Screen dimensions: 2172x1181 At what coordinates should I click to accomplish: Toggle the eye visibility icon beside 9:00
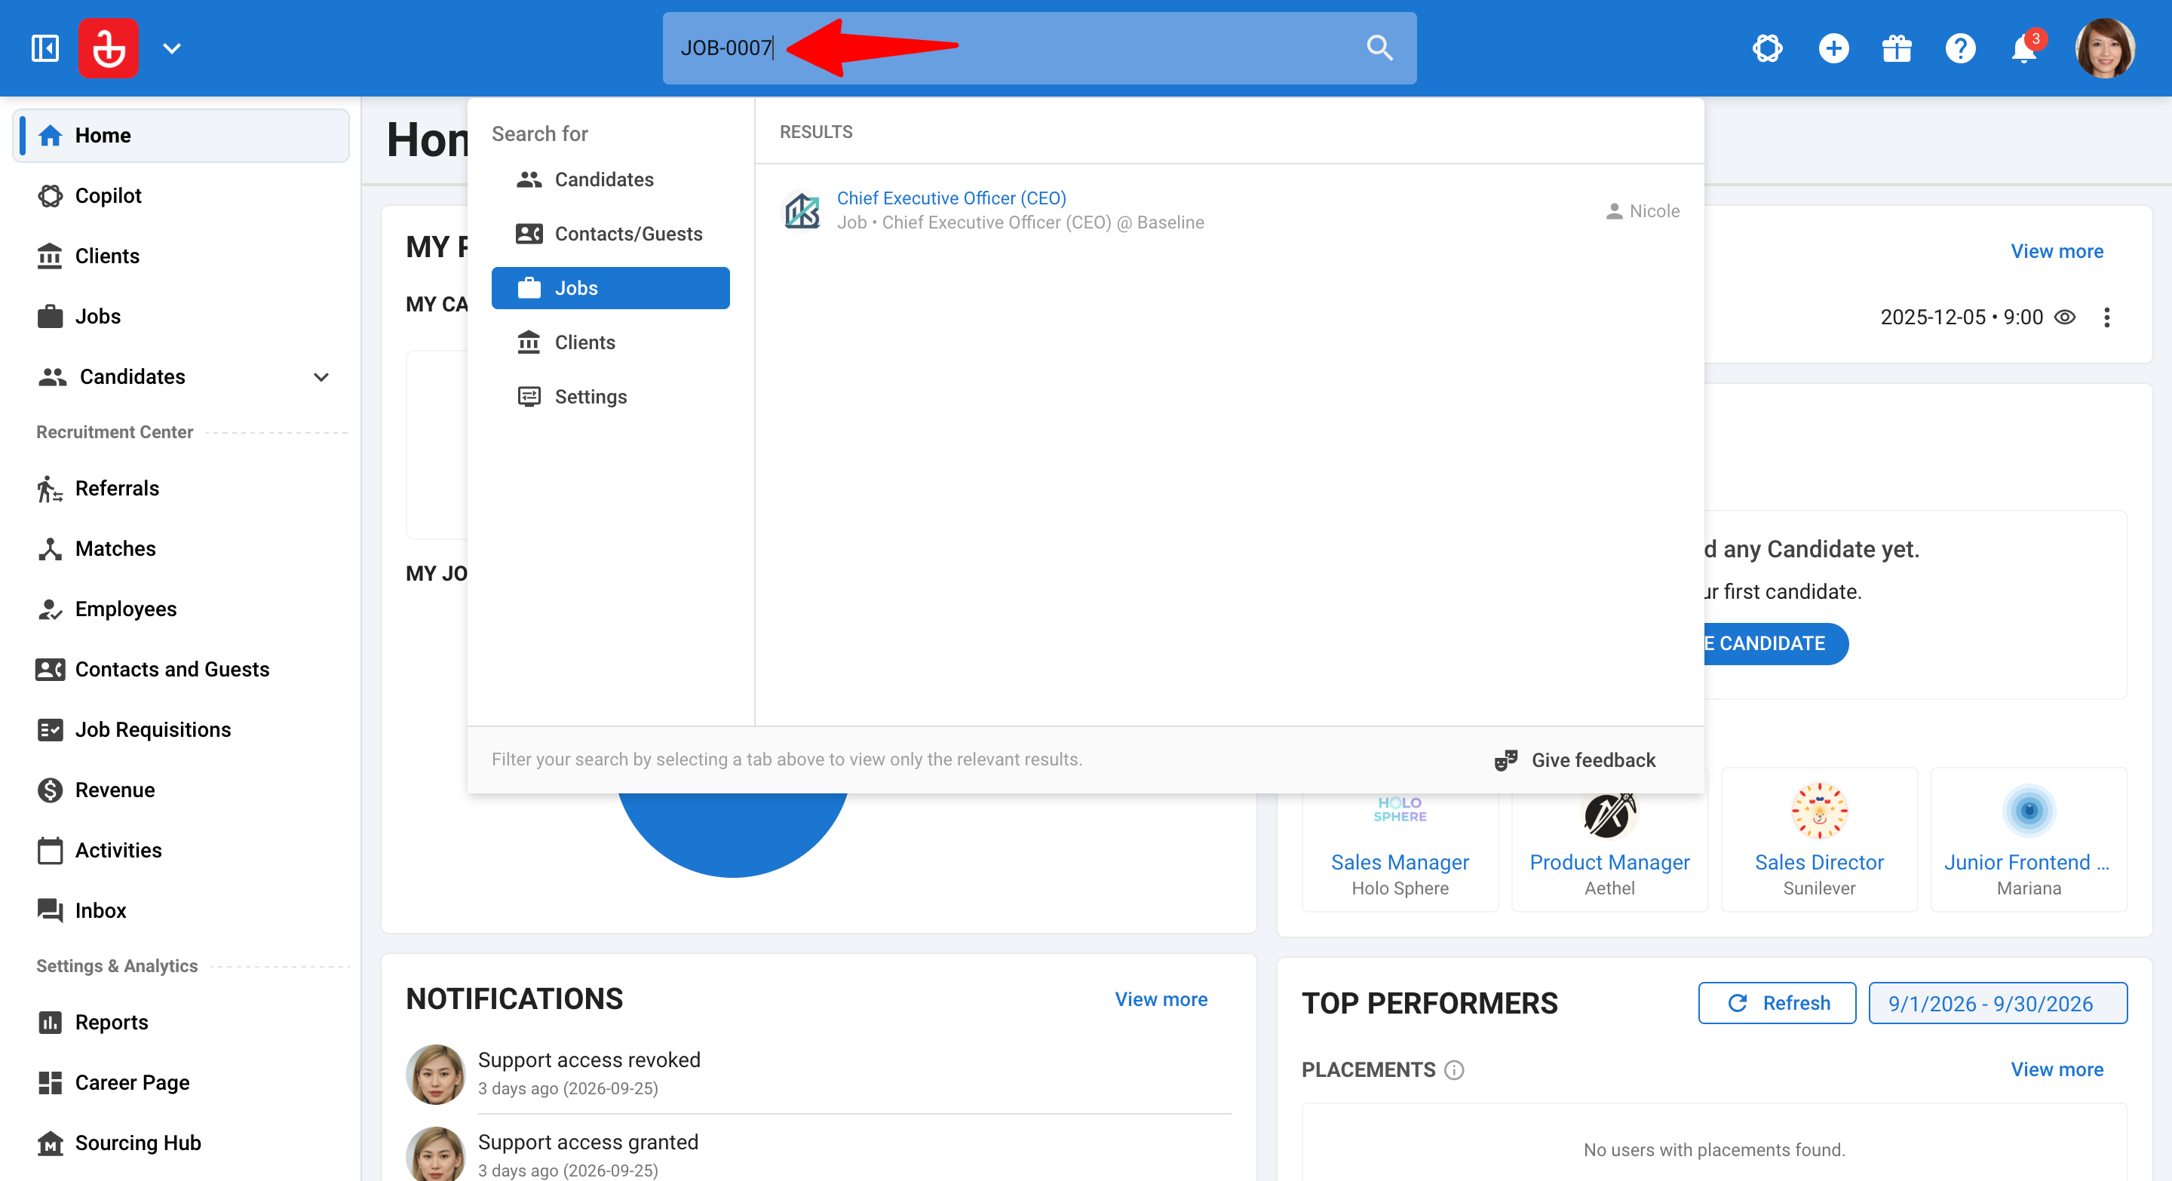click(x=2064, y=317)
